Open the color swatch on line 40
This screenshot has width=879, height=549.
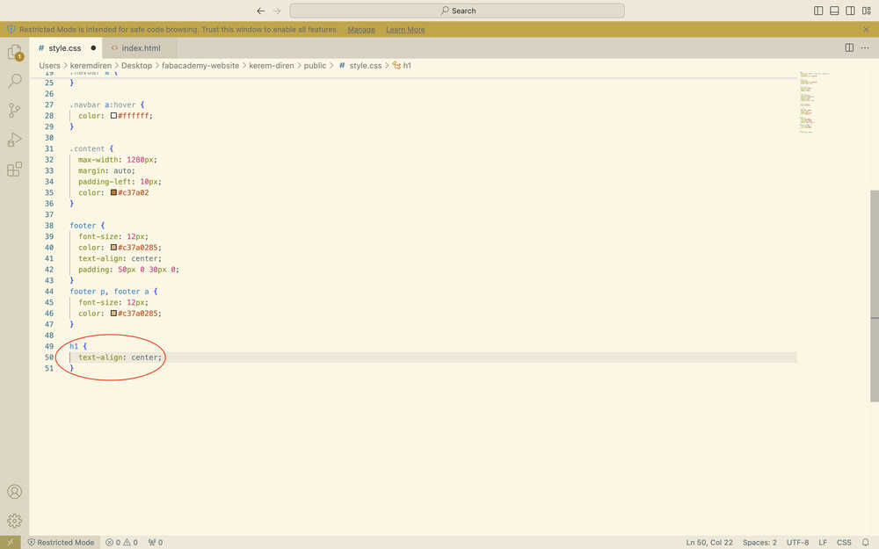click(x=113, y=248)
